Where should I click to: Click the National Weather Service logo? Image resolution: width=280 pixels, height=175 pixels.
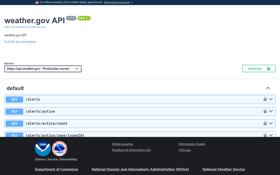coord(59,148)
